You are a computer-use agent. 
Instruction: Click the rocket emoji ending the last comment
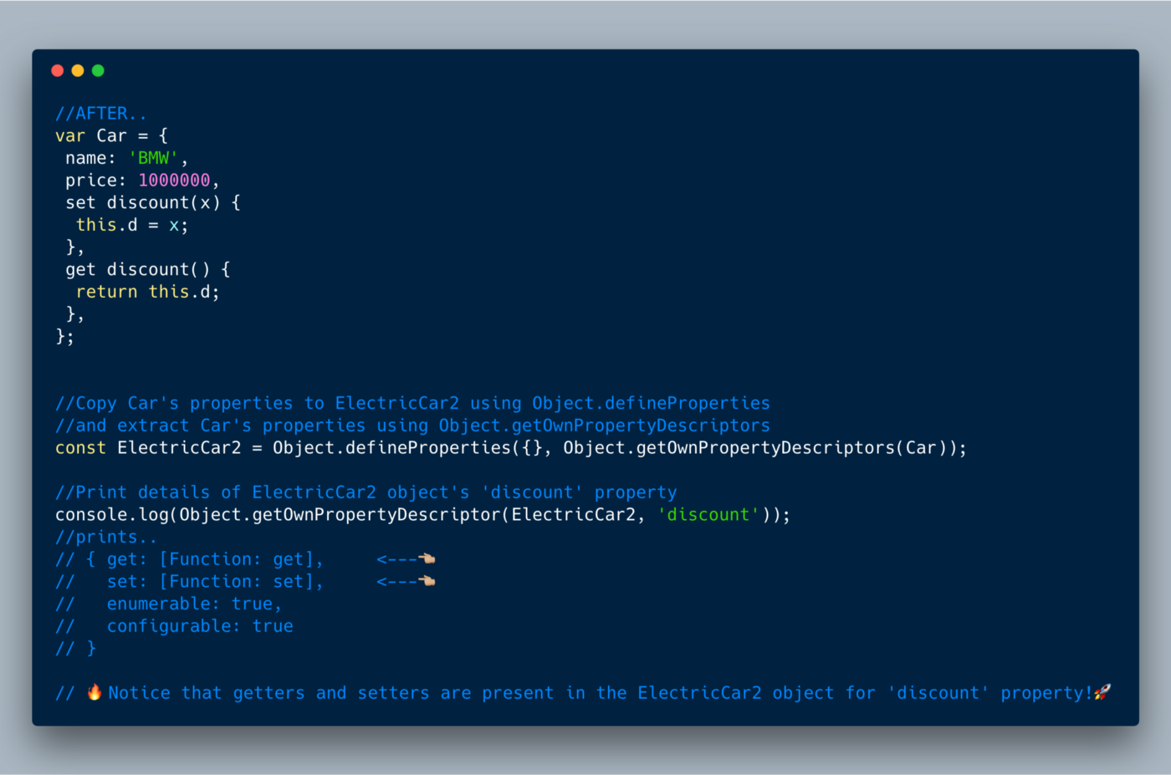(x=1102, y=692)
